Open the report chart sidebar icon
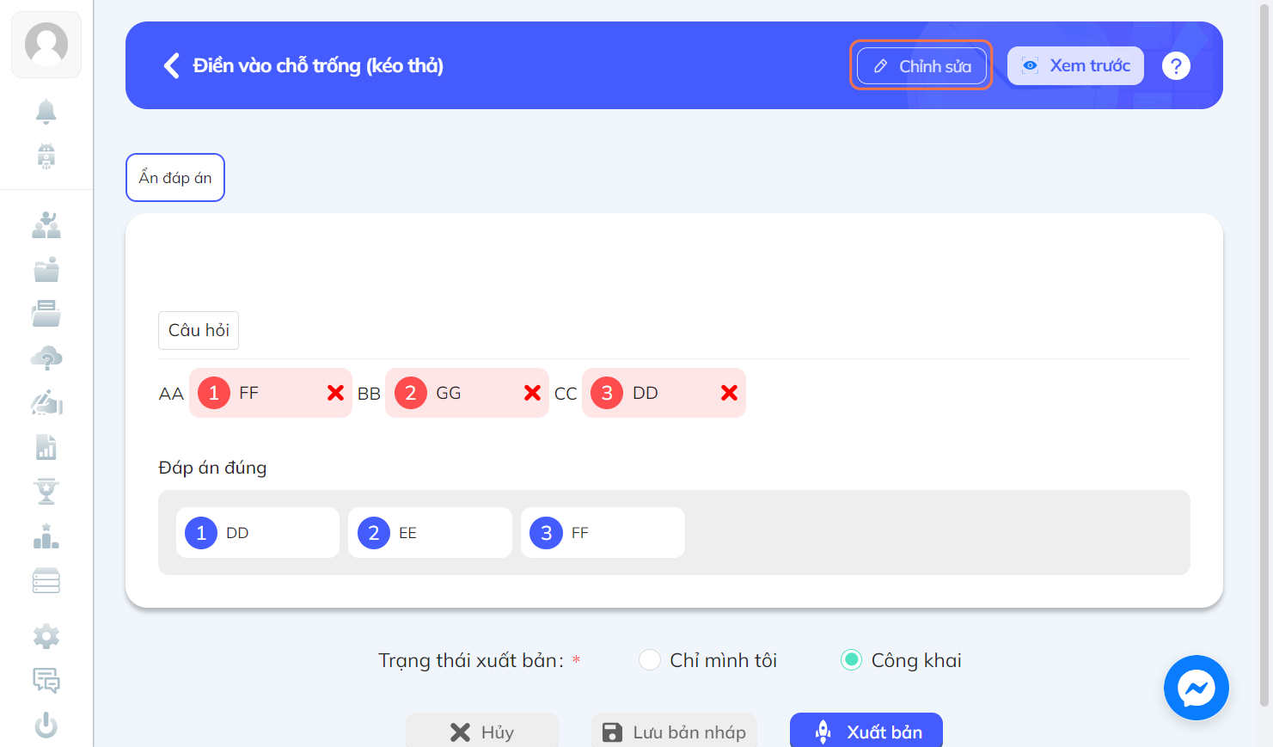1273x747 pixels. [x=46, y=447]
